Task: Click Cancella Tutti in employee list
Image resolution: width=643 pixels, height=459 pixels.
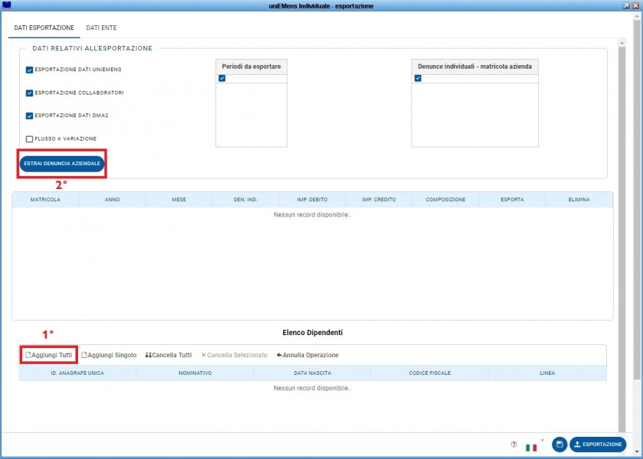Action: click(168, 355)
